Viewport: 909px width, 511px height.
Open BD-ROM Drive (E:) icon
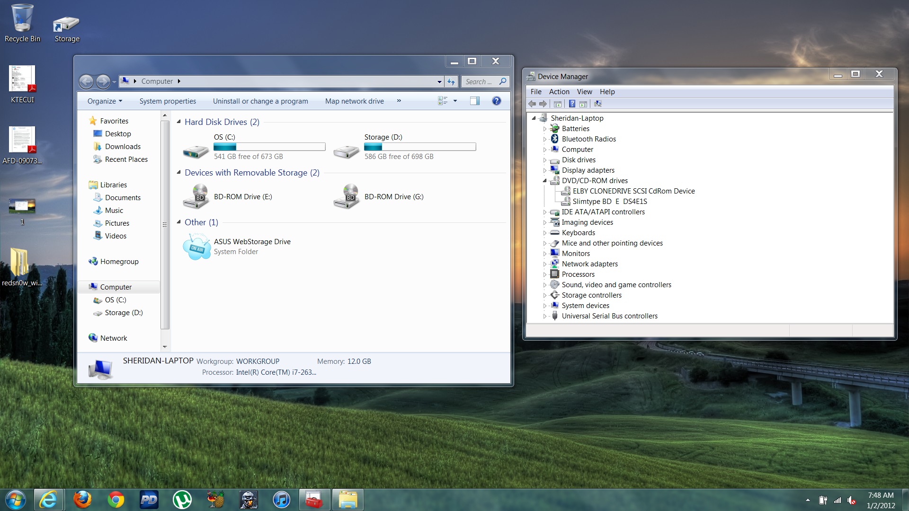[196, 197]
